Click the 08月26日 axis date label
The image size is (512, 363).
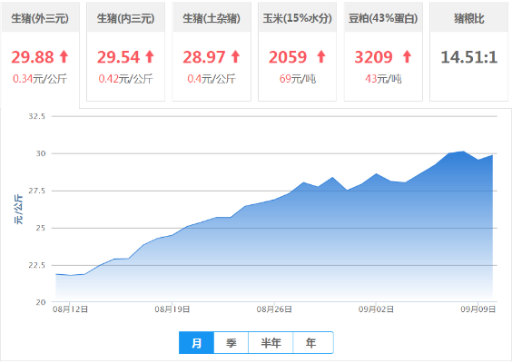[x=274, y=309]
